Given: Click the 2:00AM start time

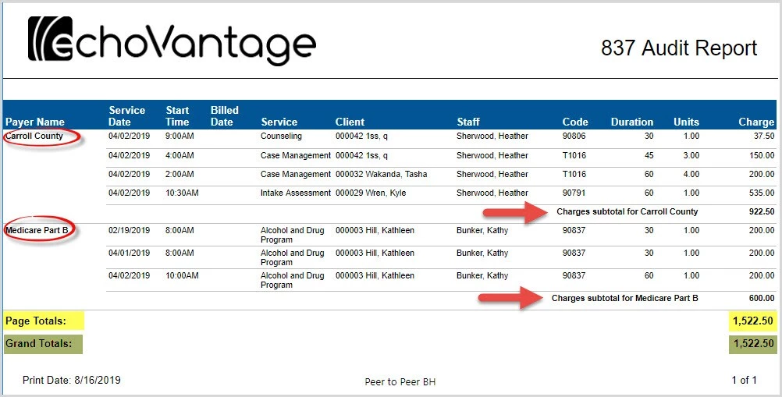Looking at the screenshot, I should [180, 175].
